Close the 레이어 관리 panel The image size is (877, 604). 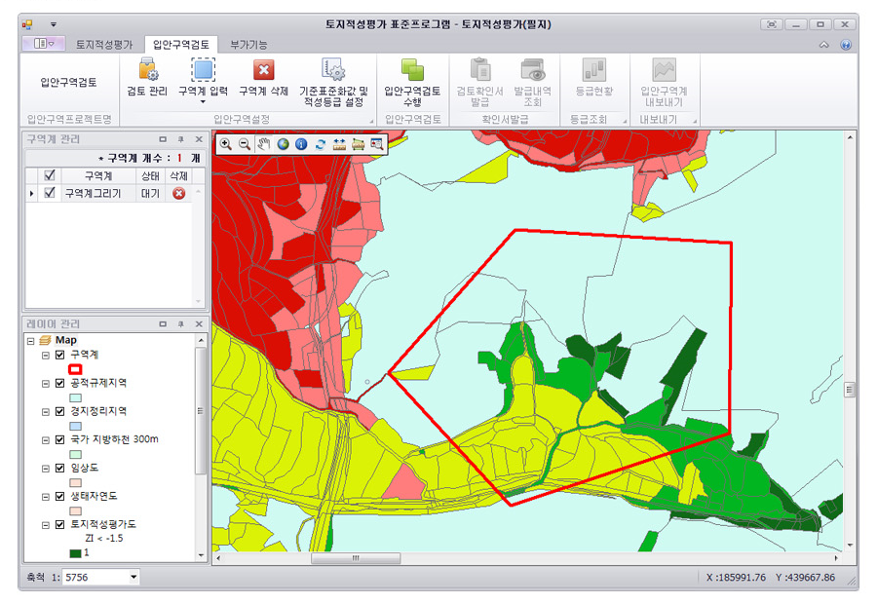click(x=199, y=323)
